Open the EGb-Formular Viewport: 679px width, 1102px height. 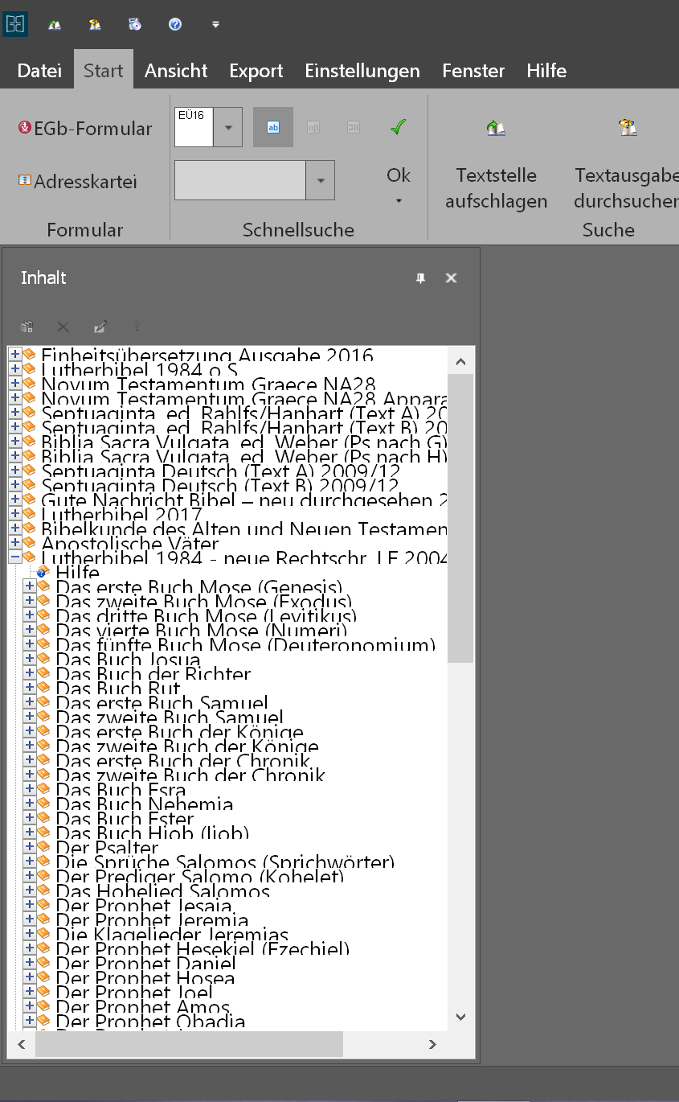point(84,127)
